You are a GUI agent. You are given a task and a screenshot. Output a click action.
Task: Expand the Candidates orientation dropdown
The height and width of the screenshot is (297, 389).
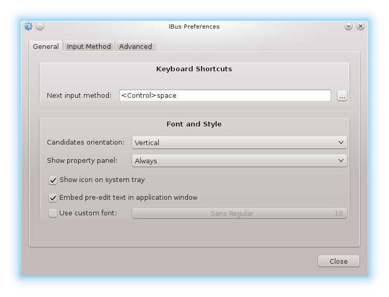click(x=240, y=143)
